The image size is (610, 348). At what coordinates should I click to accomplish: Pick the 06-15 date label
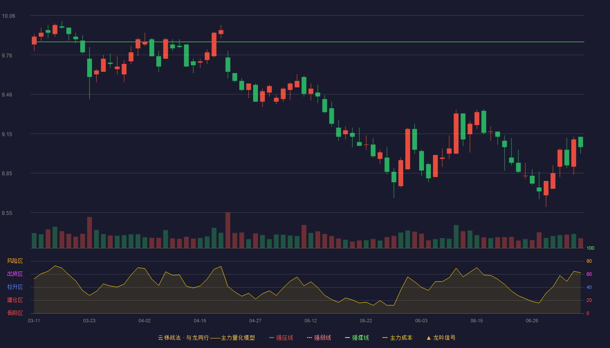click(477, 321)
